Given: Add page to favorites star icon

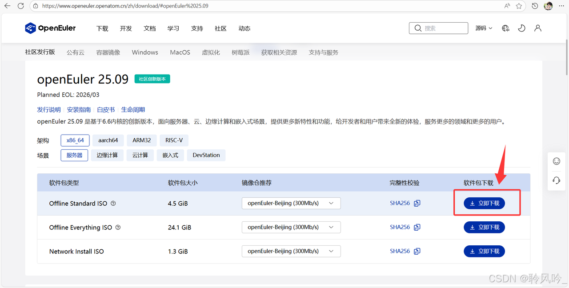Looking at the screenshot, I should click(x=519, y=6).
